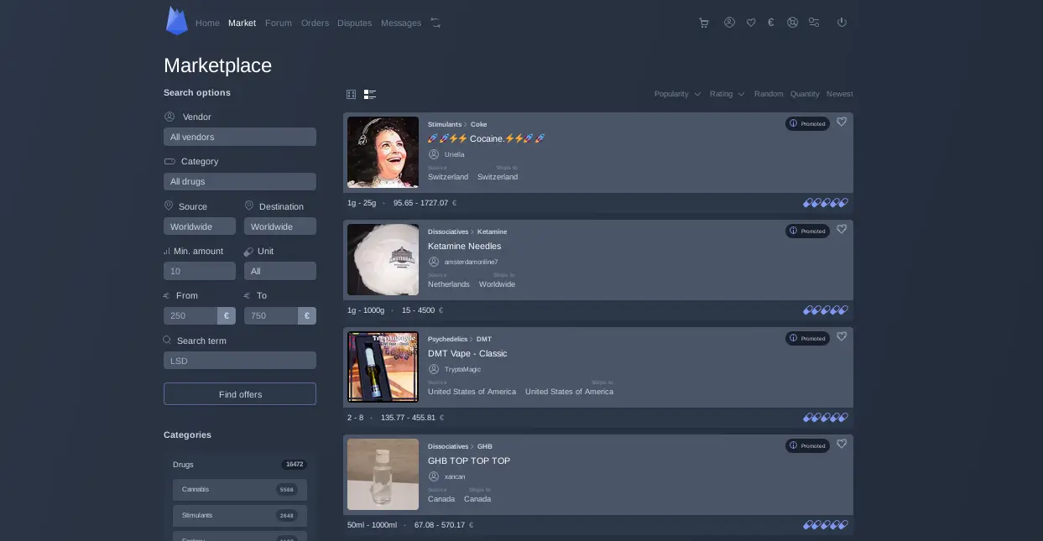Expand the Rating sort dropdown
This screenshot has width=1043, height=541.
tap(727, 94)
